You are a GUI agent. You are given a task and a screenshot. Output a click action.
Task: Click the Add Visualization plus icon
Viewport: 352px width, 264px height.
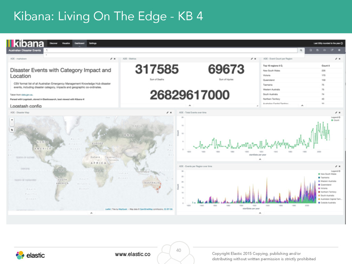coord(339,50)
